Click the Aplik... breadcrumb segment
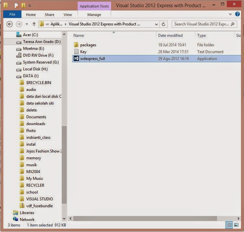244x232 pixels. (x=57, y=24)
